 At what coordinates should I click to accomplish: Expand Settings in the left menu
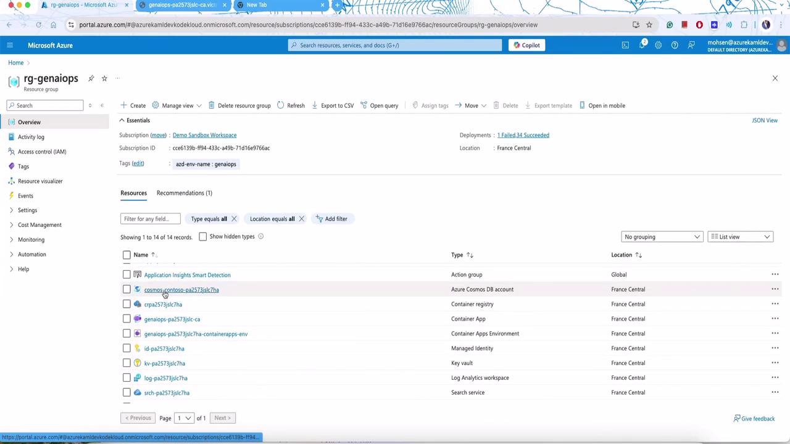(x=27, y=210)
